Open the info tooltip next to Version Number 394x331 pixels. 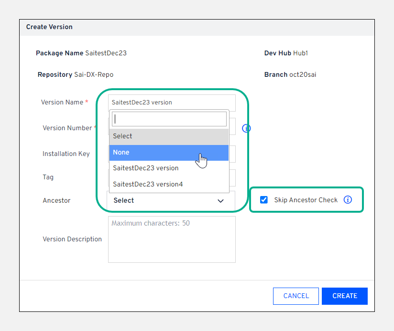246,128
